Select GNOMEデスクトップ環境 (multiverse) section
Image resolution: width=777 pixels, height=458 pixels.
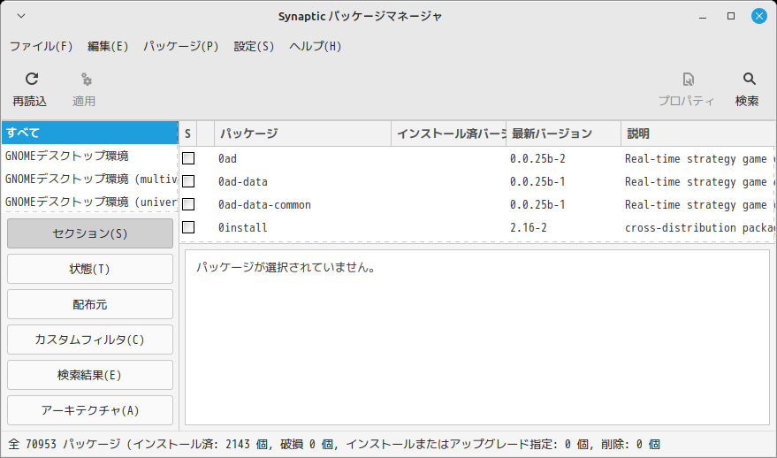(x=90, y=179)
